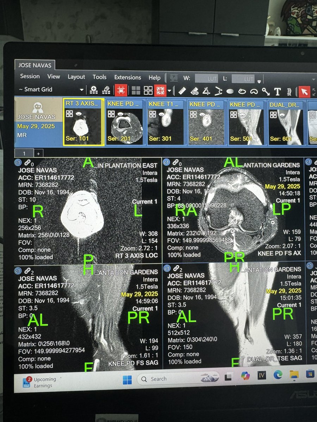Select the spine labeling tool icon
Image resolution: width=317 pixels, height=422 pixels.
click(x=289, y=92)
